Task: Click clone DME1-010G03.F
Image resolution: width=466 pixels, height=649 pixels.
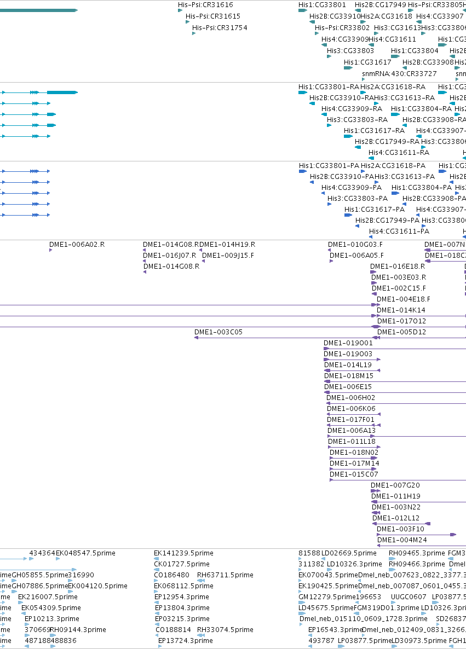Action: 355,245
